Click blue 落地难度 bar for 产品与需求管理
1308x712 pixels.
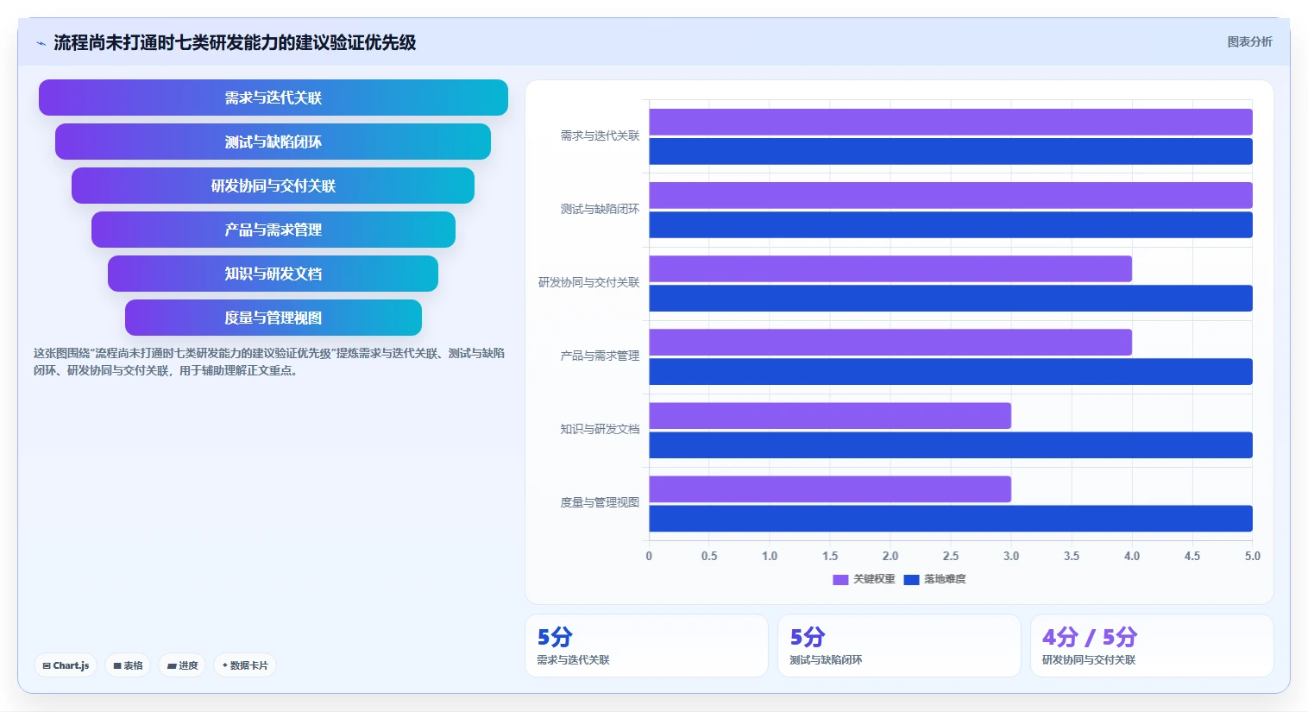951,371
